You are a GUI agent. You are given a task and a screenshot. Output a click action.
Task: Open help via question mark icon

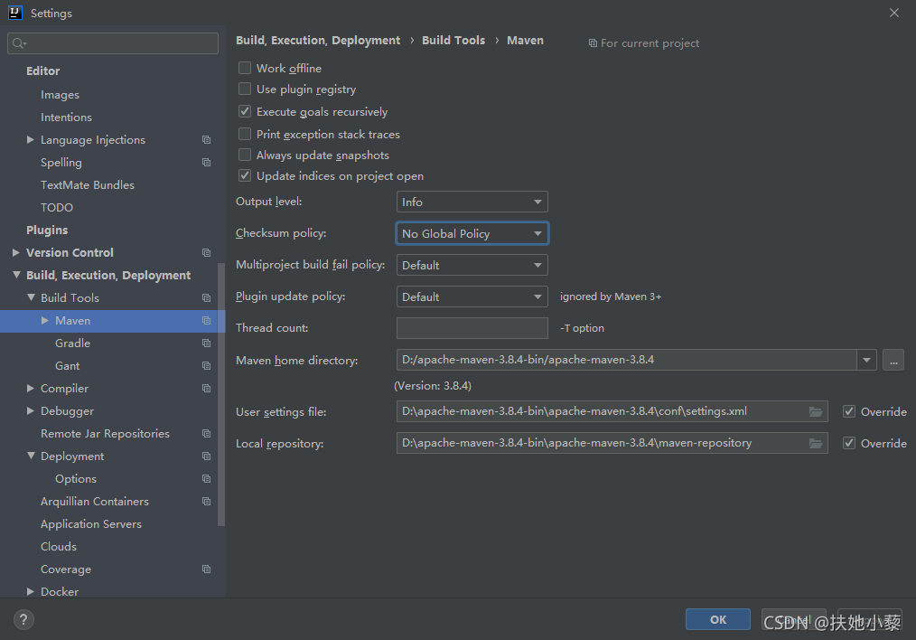point(23,619)
